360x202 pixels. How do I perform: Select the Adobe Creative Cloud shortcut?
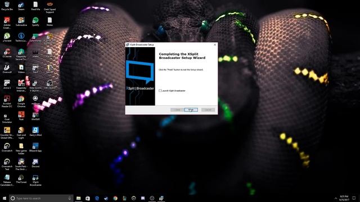[x=7, y=23]
